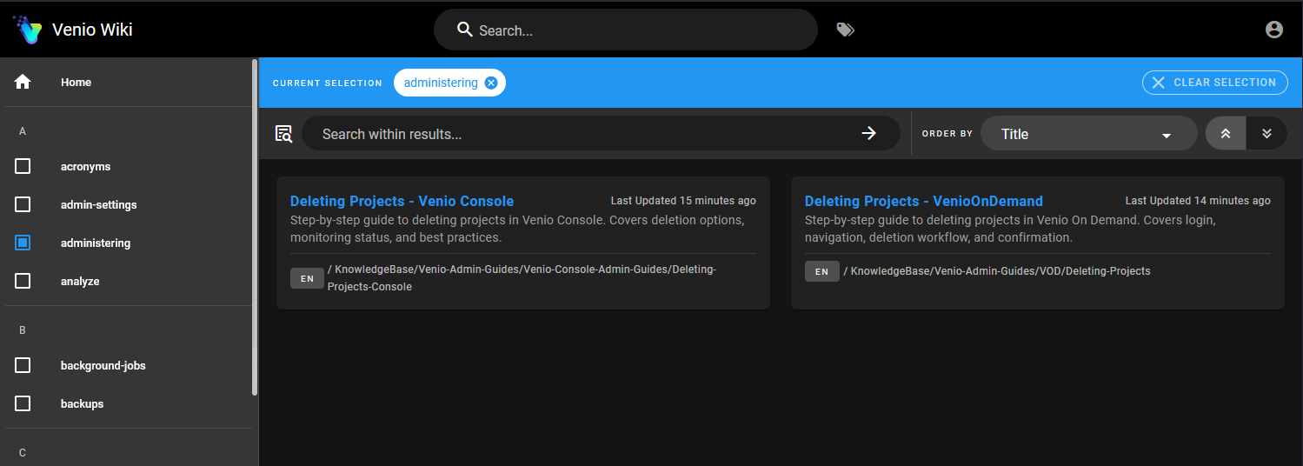Click 'Last Updated 15 minutes ago' text
1303x466 pixels.
click(x=683, y=201)
